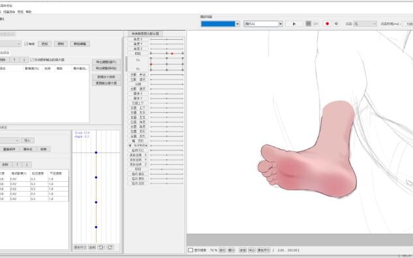Click the rotate clockwise icon under pendulum
The height and width of the screenshot is (258, 413).
coord(110,247)
